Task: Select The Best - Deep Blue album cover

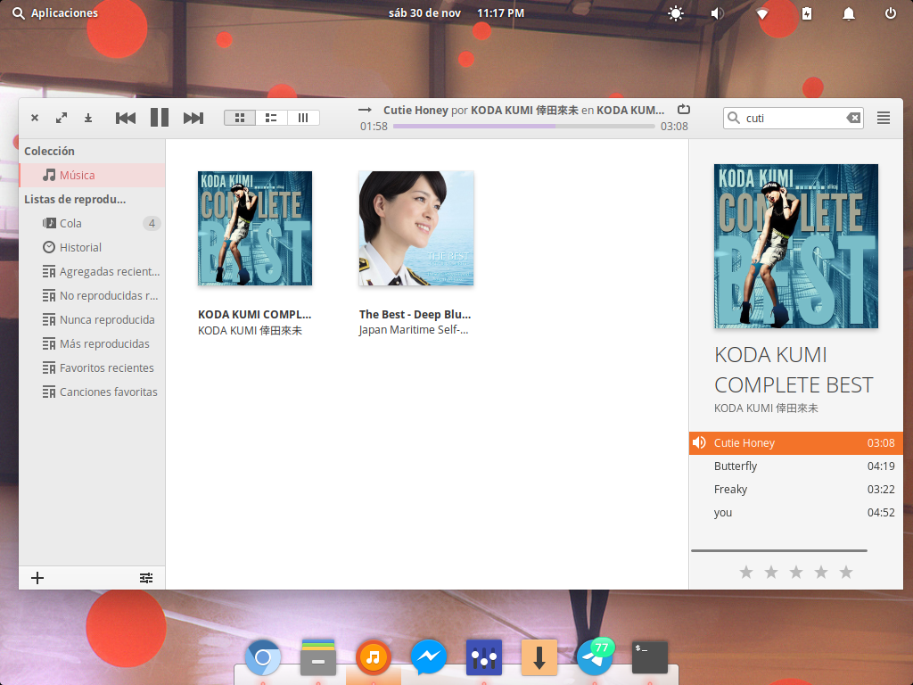Action: pyautogui.click(x=415, y=228)
